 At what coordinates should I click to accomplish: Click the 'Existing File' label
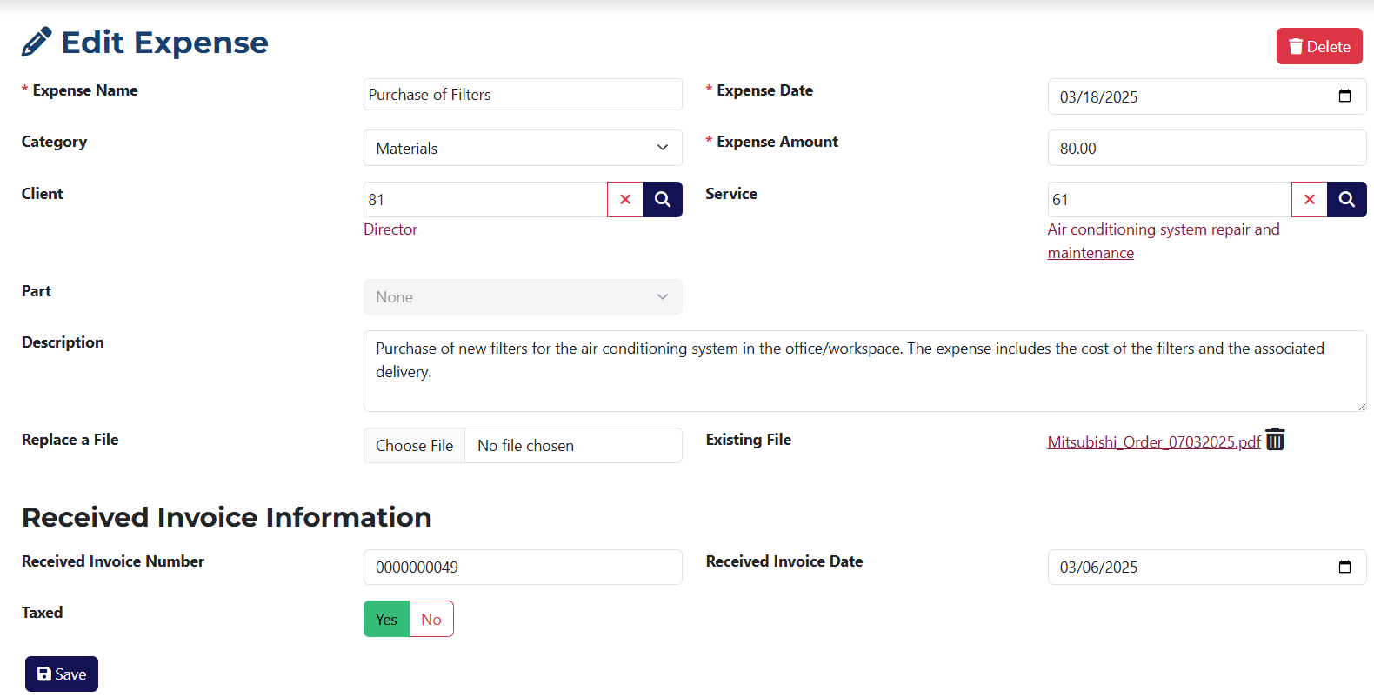(749, 440)
